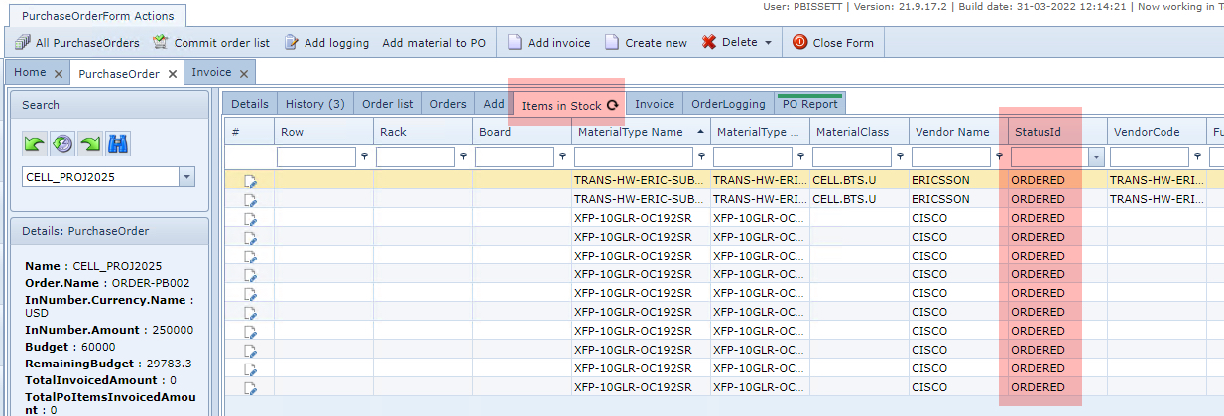
Task: Close the Home tab
Action: (x=59, y=73)
